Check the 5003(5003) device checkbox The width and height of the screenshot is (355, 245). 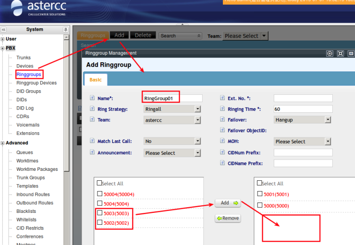[x=99, y=213]
